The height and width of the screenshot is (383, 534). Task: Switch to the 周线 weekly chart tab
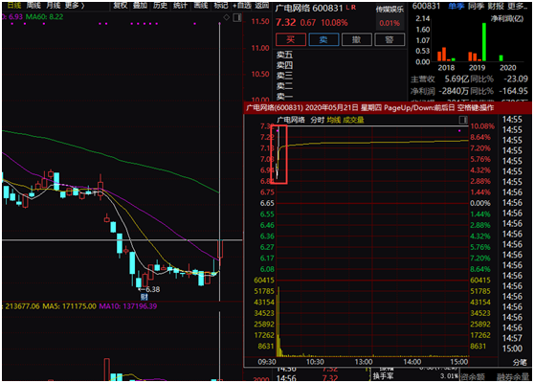click(33, 6)
